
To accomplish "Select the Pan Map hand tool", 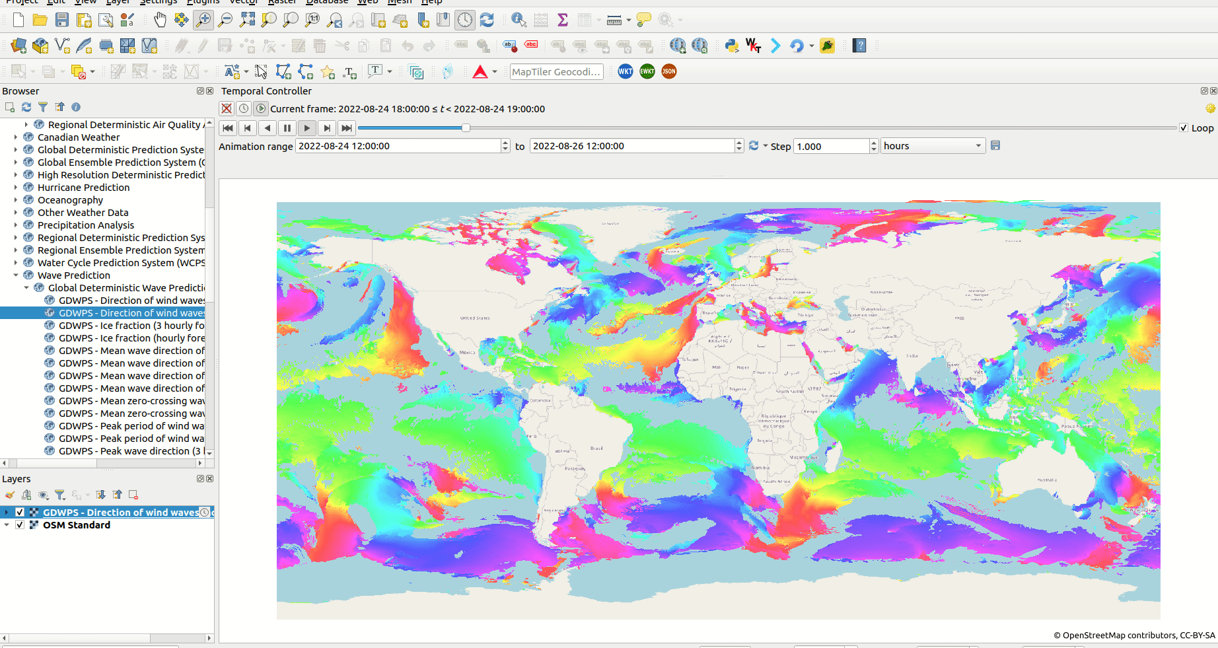I will pyautogui.click(x=160, y=20).
